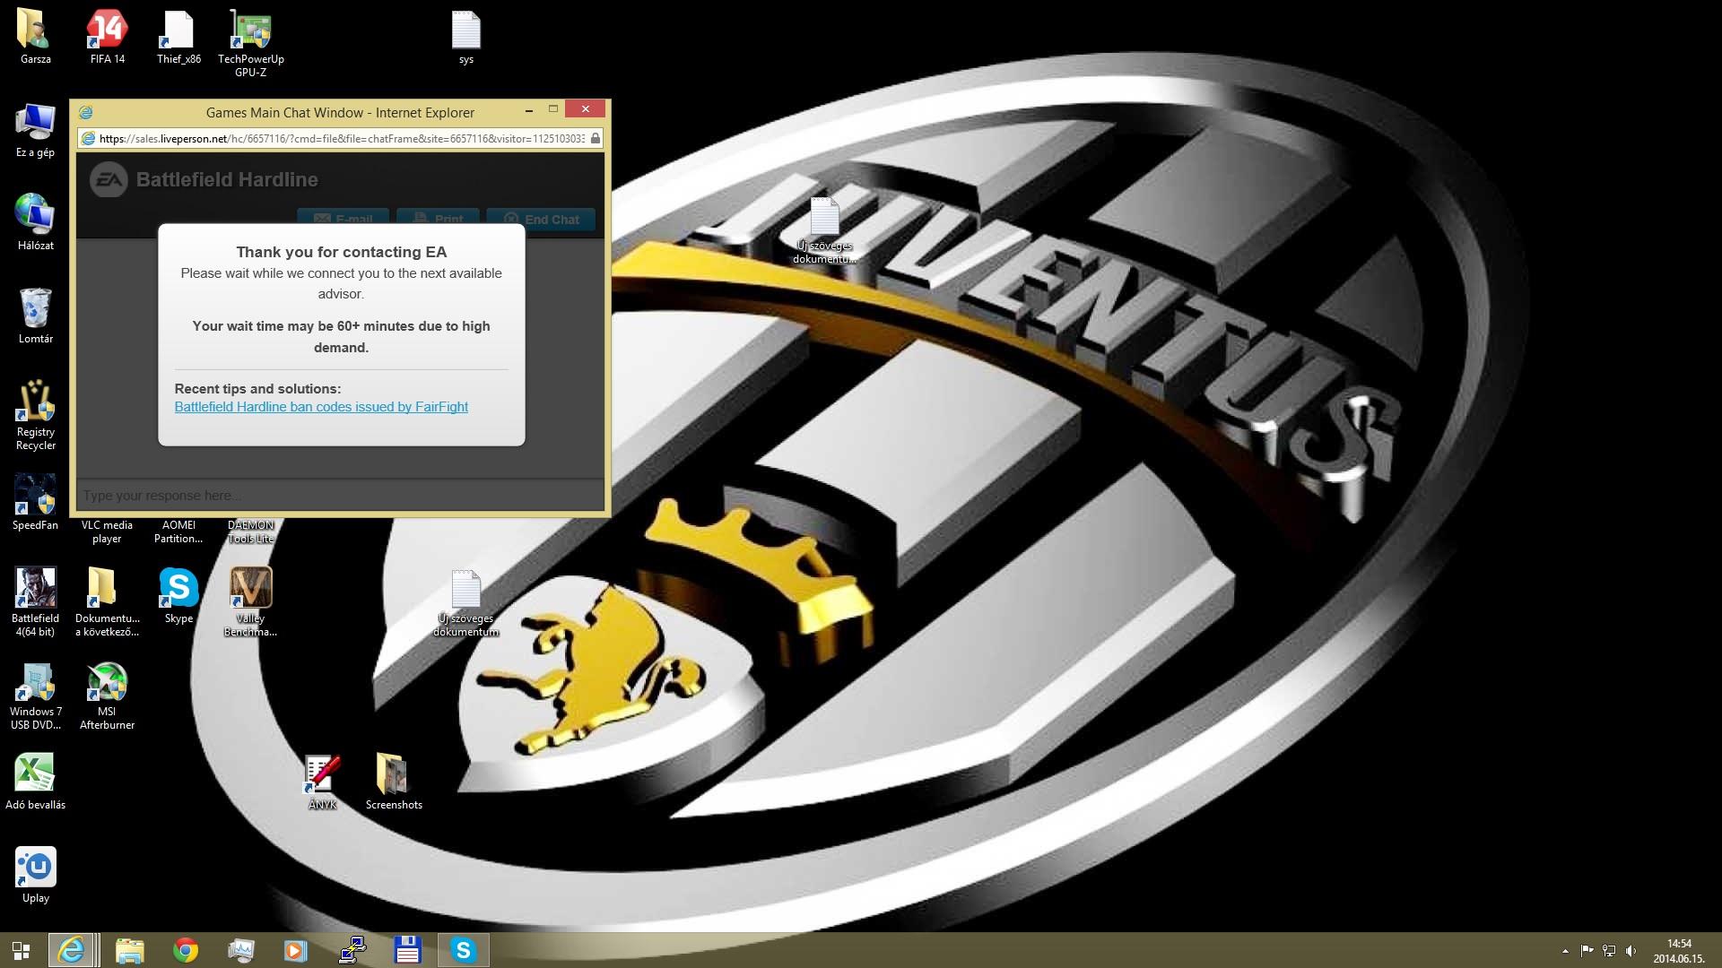
Task: Open the clock and date in the taskbar
Action: (1679, 951)
